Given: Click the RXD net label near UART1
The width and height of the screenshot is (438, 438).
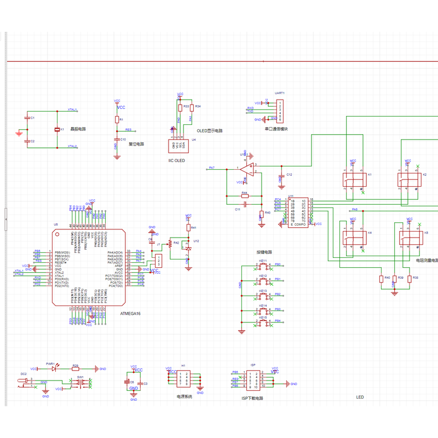Looking at the screenshot, I should point(250,108).
